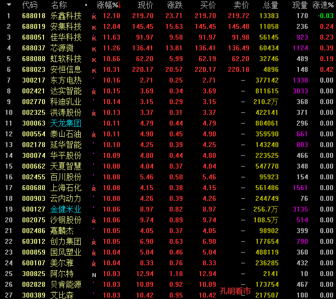Select stock 东方电热
The height and width of the screenshot is (299, 336).
(66, 80)
